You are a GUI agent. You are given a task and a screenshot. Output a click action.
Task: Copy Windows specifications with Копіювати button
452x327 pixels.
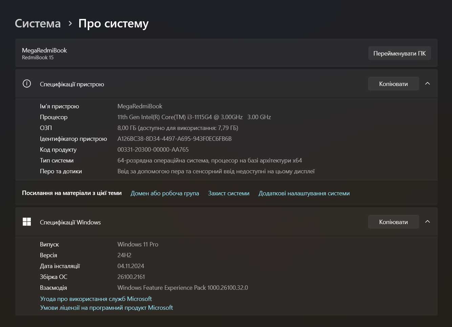(393, 222)
